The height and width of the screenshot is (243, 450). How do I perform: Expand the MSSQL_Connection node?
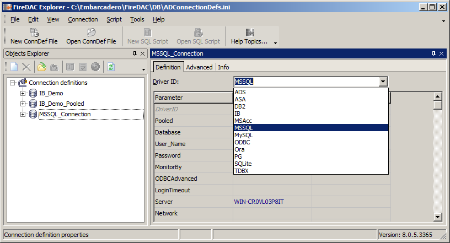(23, 115)
